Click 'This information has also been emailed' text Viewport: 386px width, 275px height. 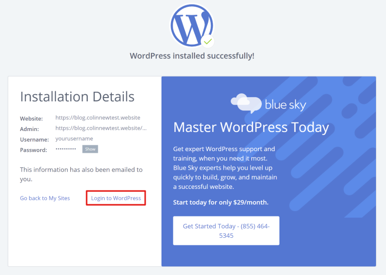[81, 174]
